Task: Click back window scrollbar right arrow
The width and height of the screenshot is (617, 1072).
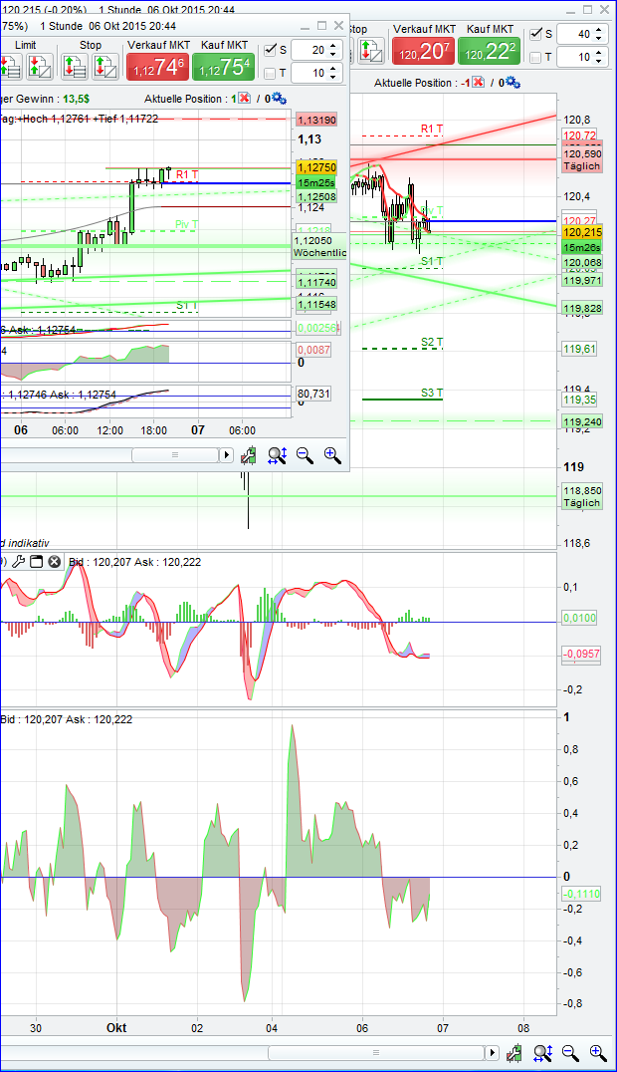Action: click(492, 1053)
